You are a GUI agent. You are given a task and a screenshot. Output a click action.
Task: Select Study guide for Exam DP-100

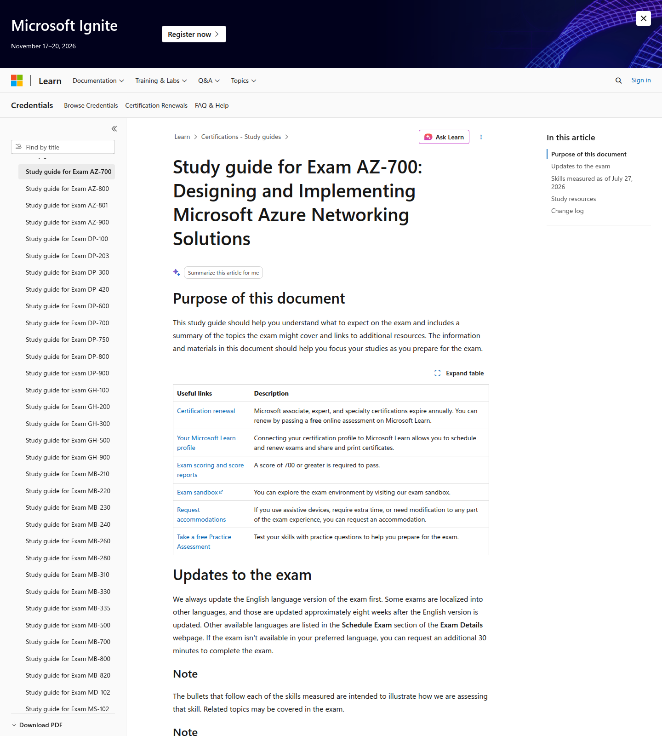(67, 239)
